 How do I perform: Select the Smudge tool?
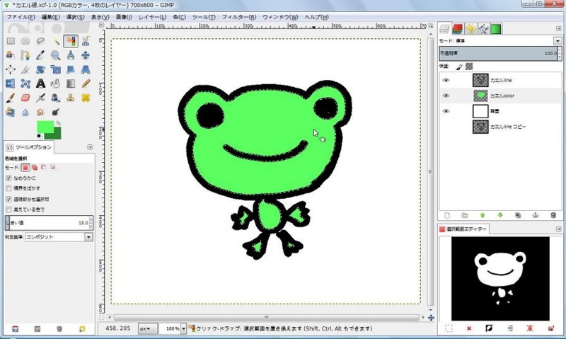pyautogui.click(x=40, y=112)
